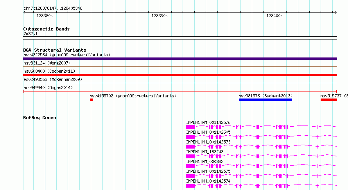This screenshot has width=348, height=190.
Task: Click the large first exon of NM_001142576
Action: click(190, 127)
